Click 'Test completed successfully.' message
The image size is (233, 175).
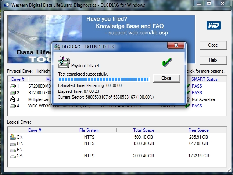coord(83,74)
